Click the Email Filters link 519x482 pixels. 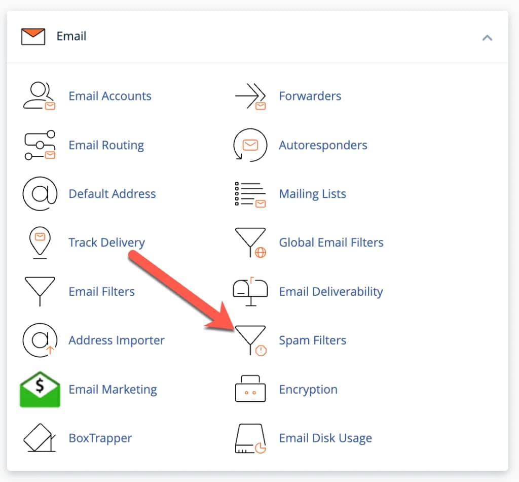[101, 291]
